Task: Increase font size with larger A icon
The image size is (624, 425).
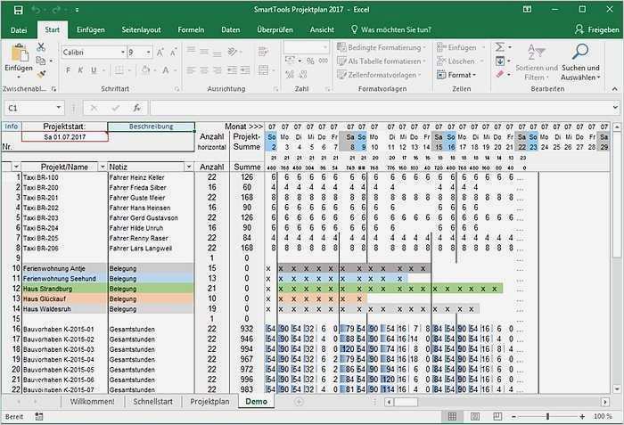Action: coord(160,53)
